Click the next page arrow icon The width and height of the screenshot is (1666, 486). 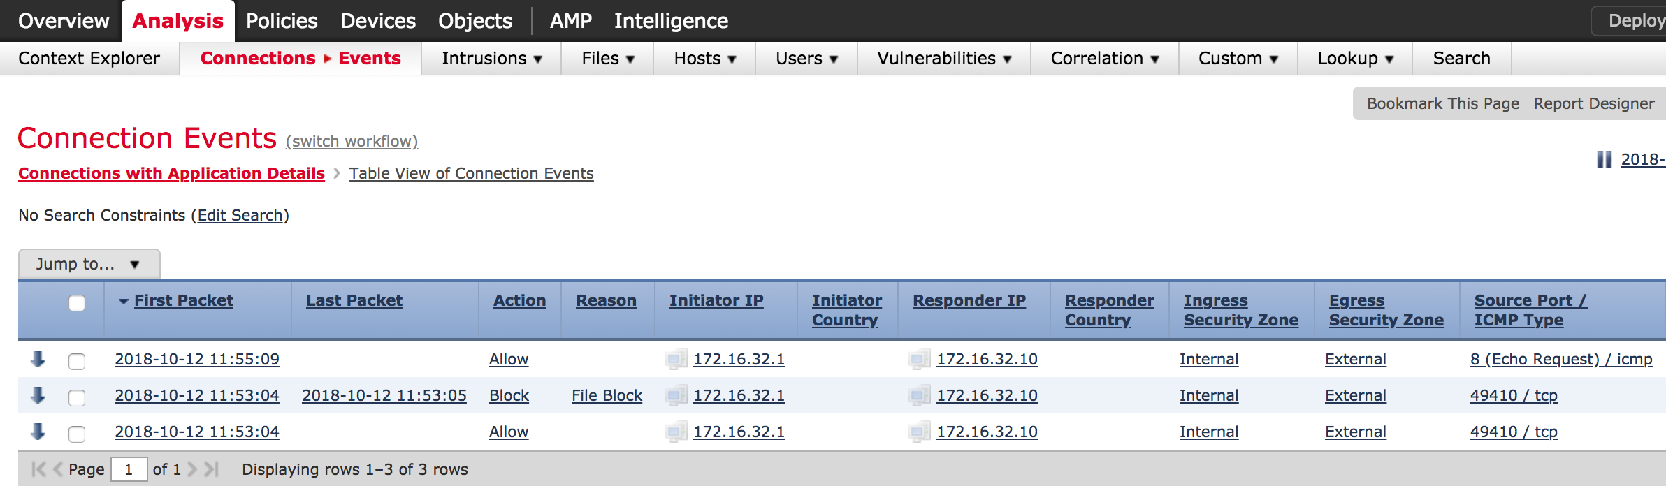pos(194,469)
